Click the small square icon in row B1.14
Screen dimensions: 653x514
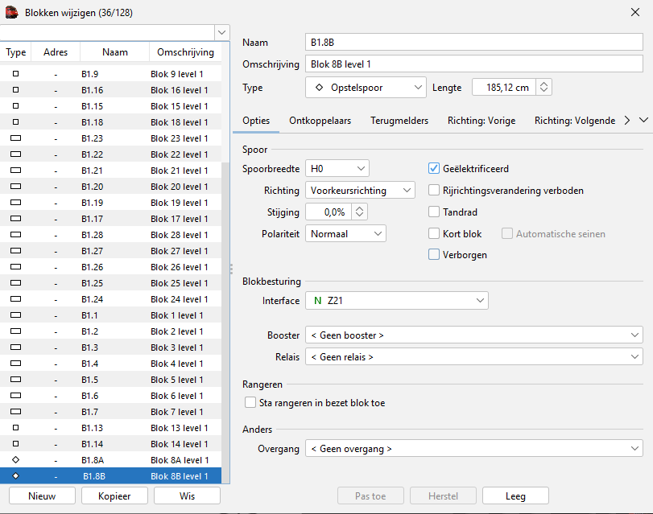16,444
